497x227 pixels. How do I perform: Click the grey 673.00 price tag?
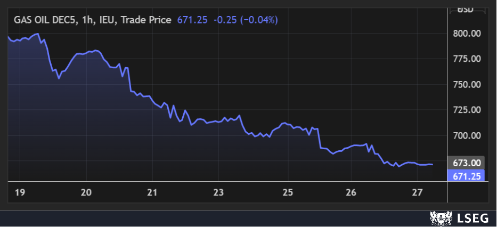tap(467, 163)
